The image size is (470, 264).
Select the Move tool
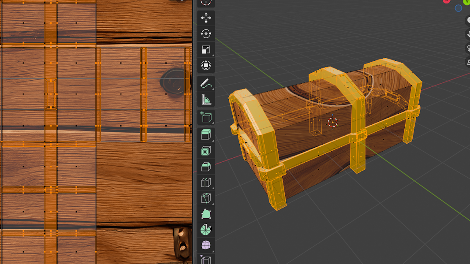(x=205, y=18)
